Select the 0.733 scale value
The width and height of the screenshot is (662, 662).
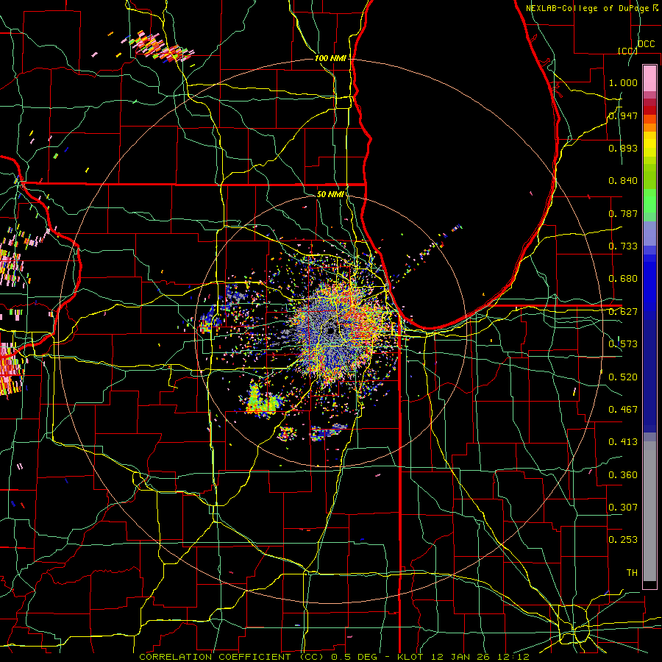pos(623,246)
